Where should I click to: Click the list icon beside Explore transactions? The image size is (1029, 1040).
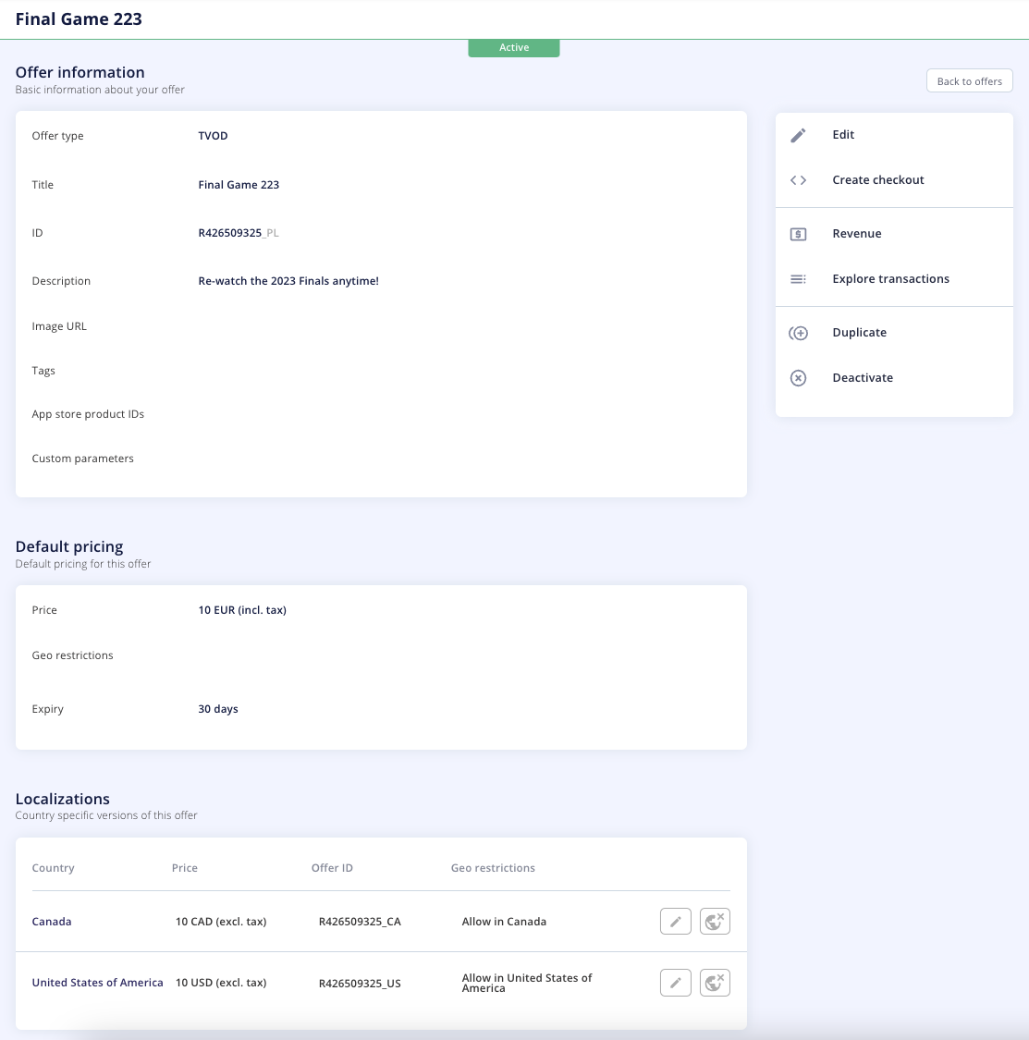point(798,279)
